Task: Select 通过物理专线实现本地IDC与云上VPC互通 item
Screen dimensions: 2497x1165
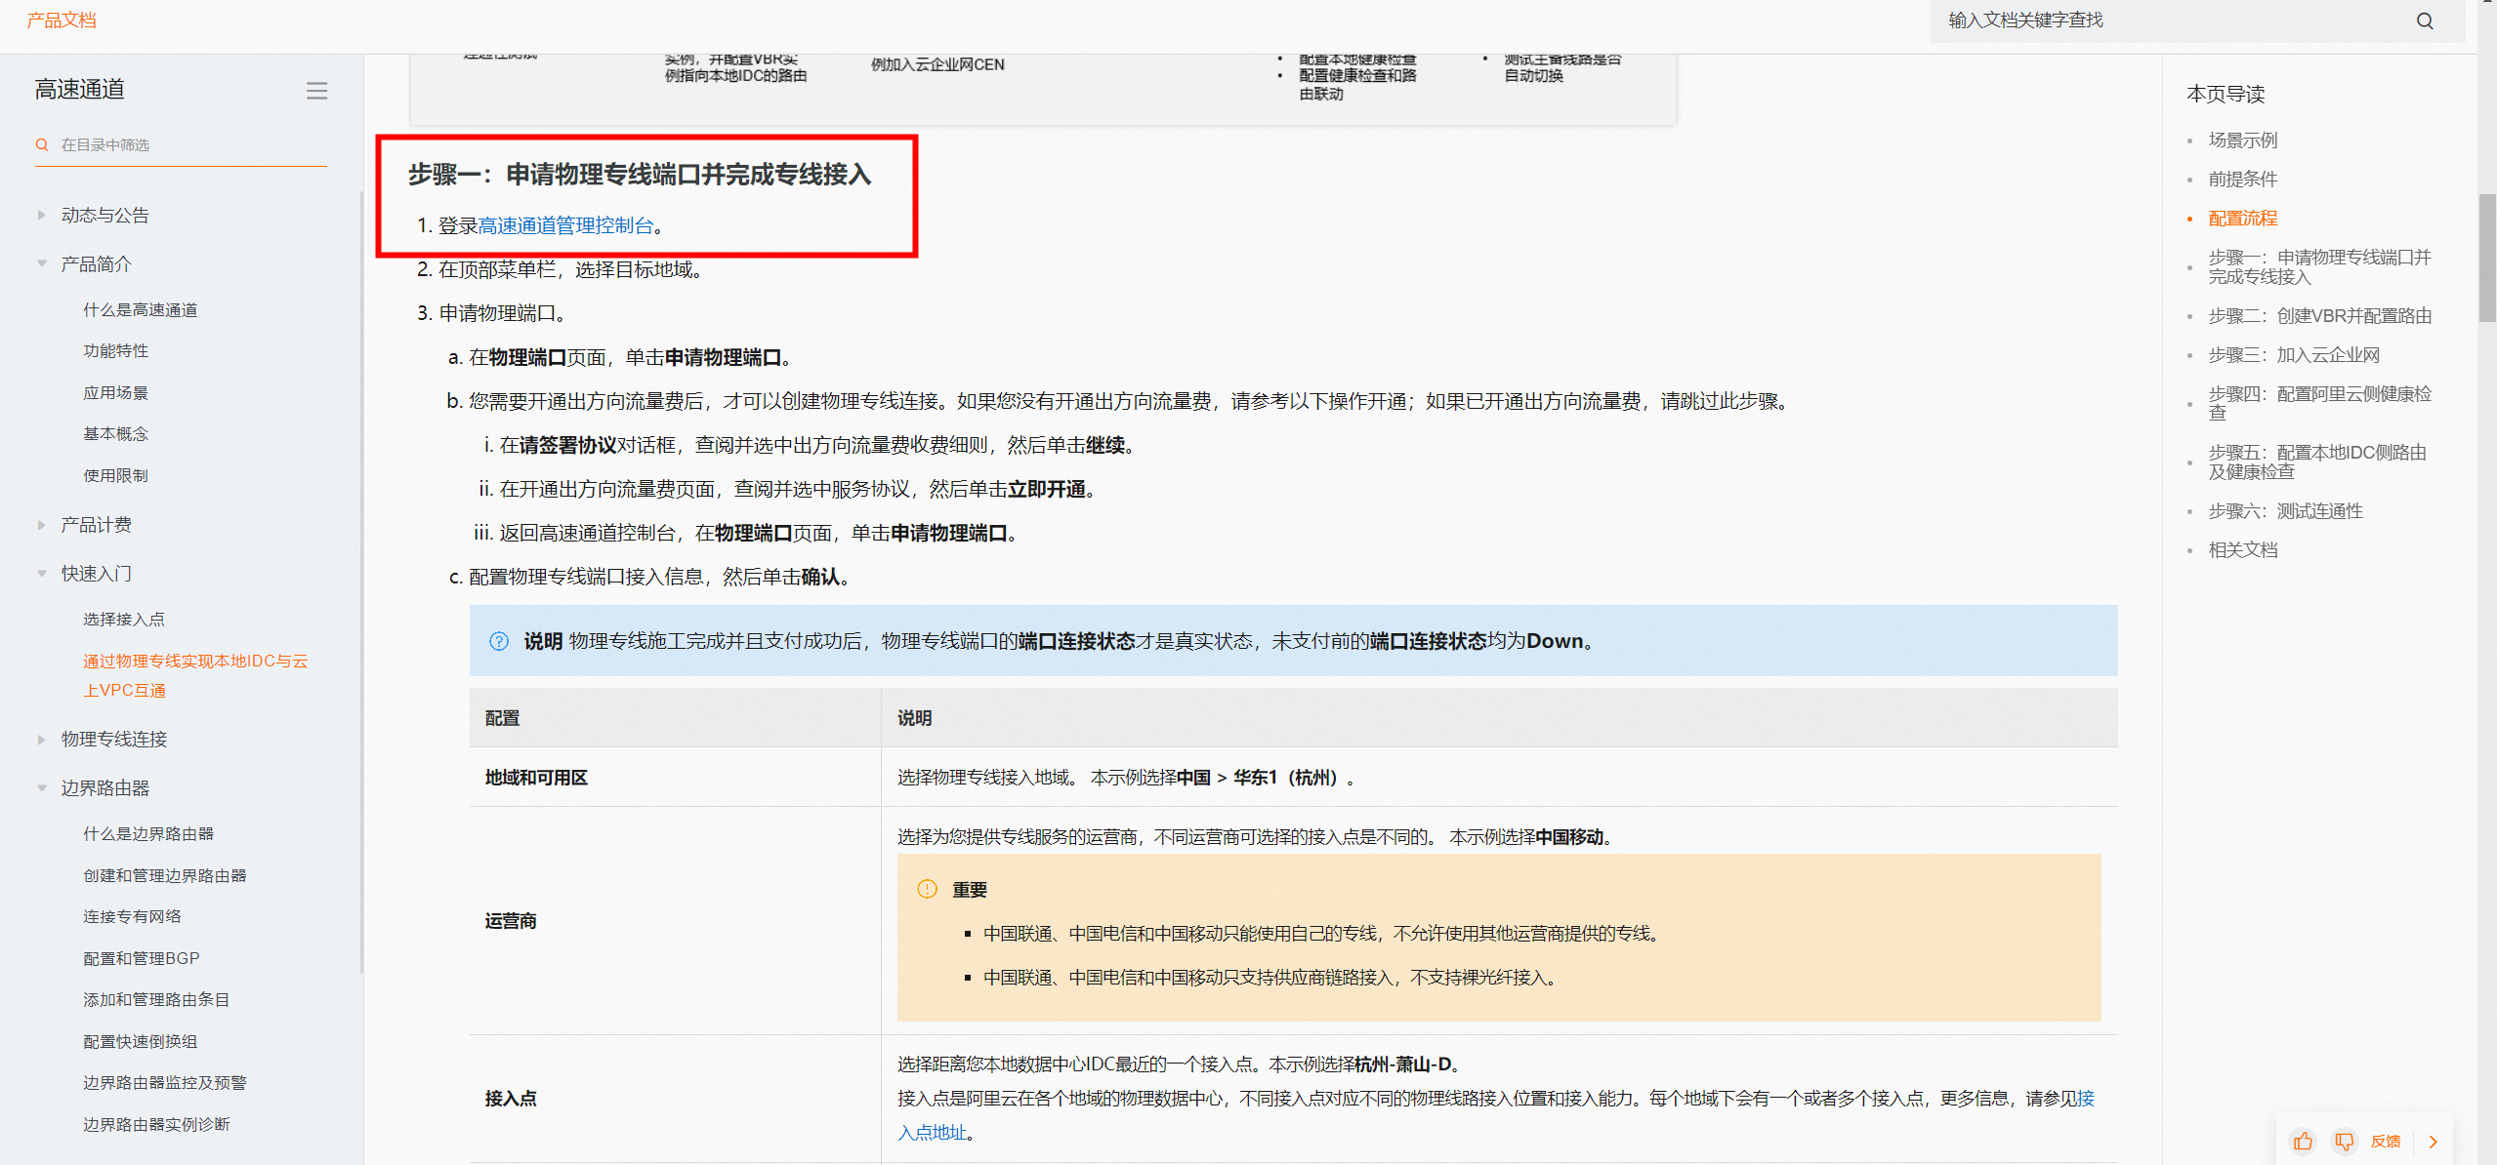Action: (x=195, y=675)
